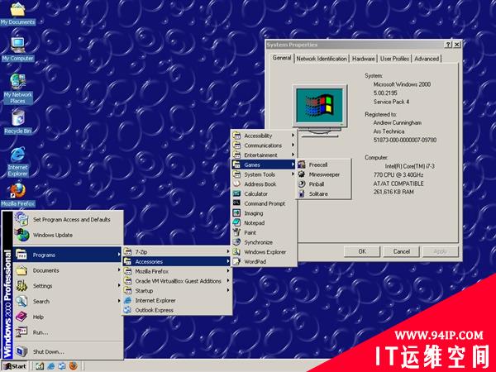Viewport: 496px width, 372px height.
Task: Launch Windows Explorer from Accessories
Action: pyautogui.click(x=264, y=252)
